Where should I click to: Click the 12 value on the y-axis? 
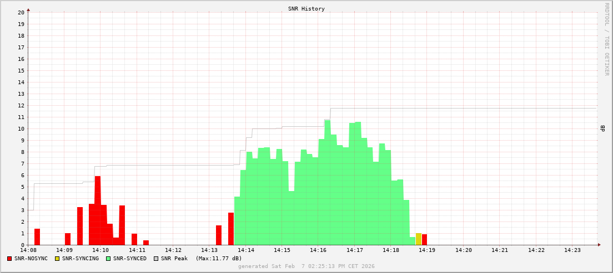(x=21, y=105)
